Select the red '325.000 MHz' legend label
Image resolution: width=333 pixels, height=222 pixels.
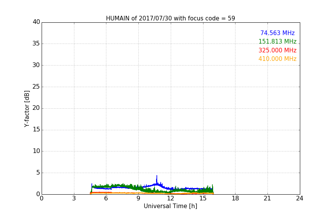point(277,50)
